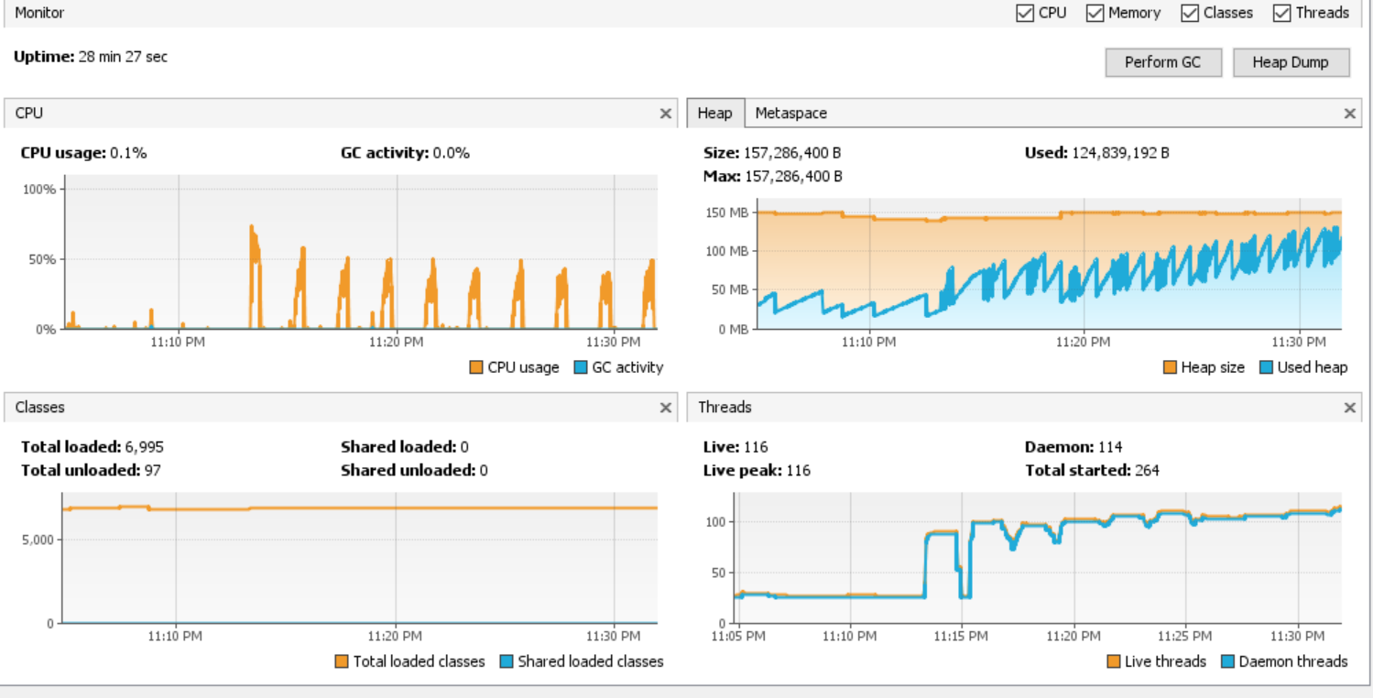Image resolution: width=1373 pixels, height=698 pixels.
Task: Click the heap Max 157,286,400 B value
Action: tap(792, 176)
